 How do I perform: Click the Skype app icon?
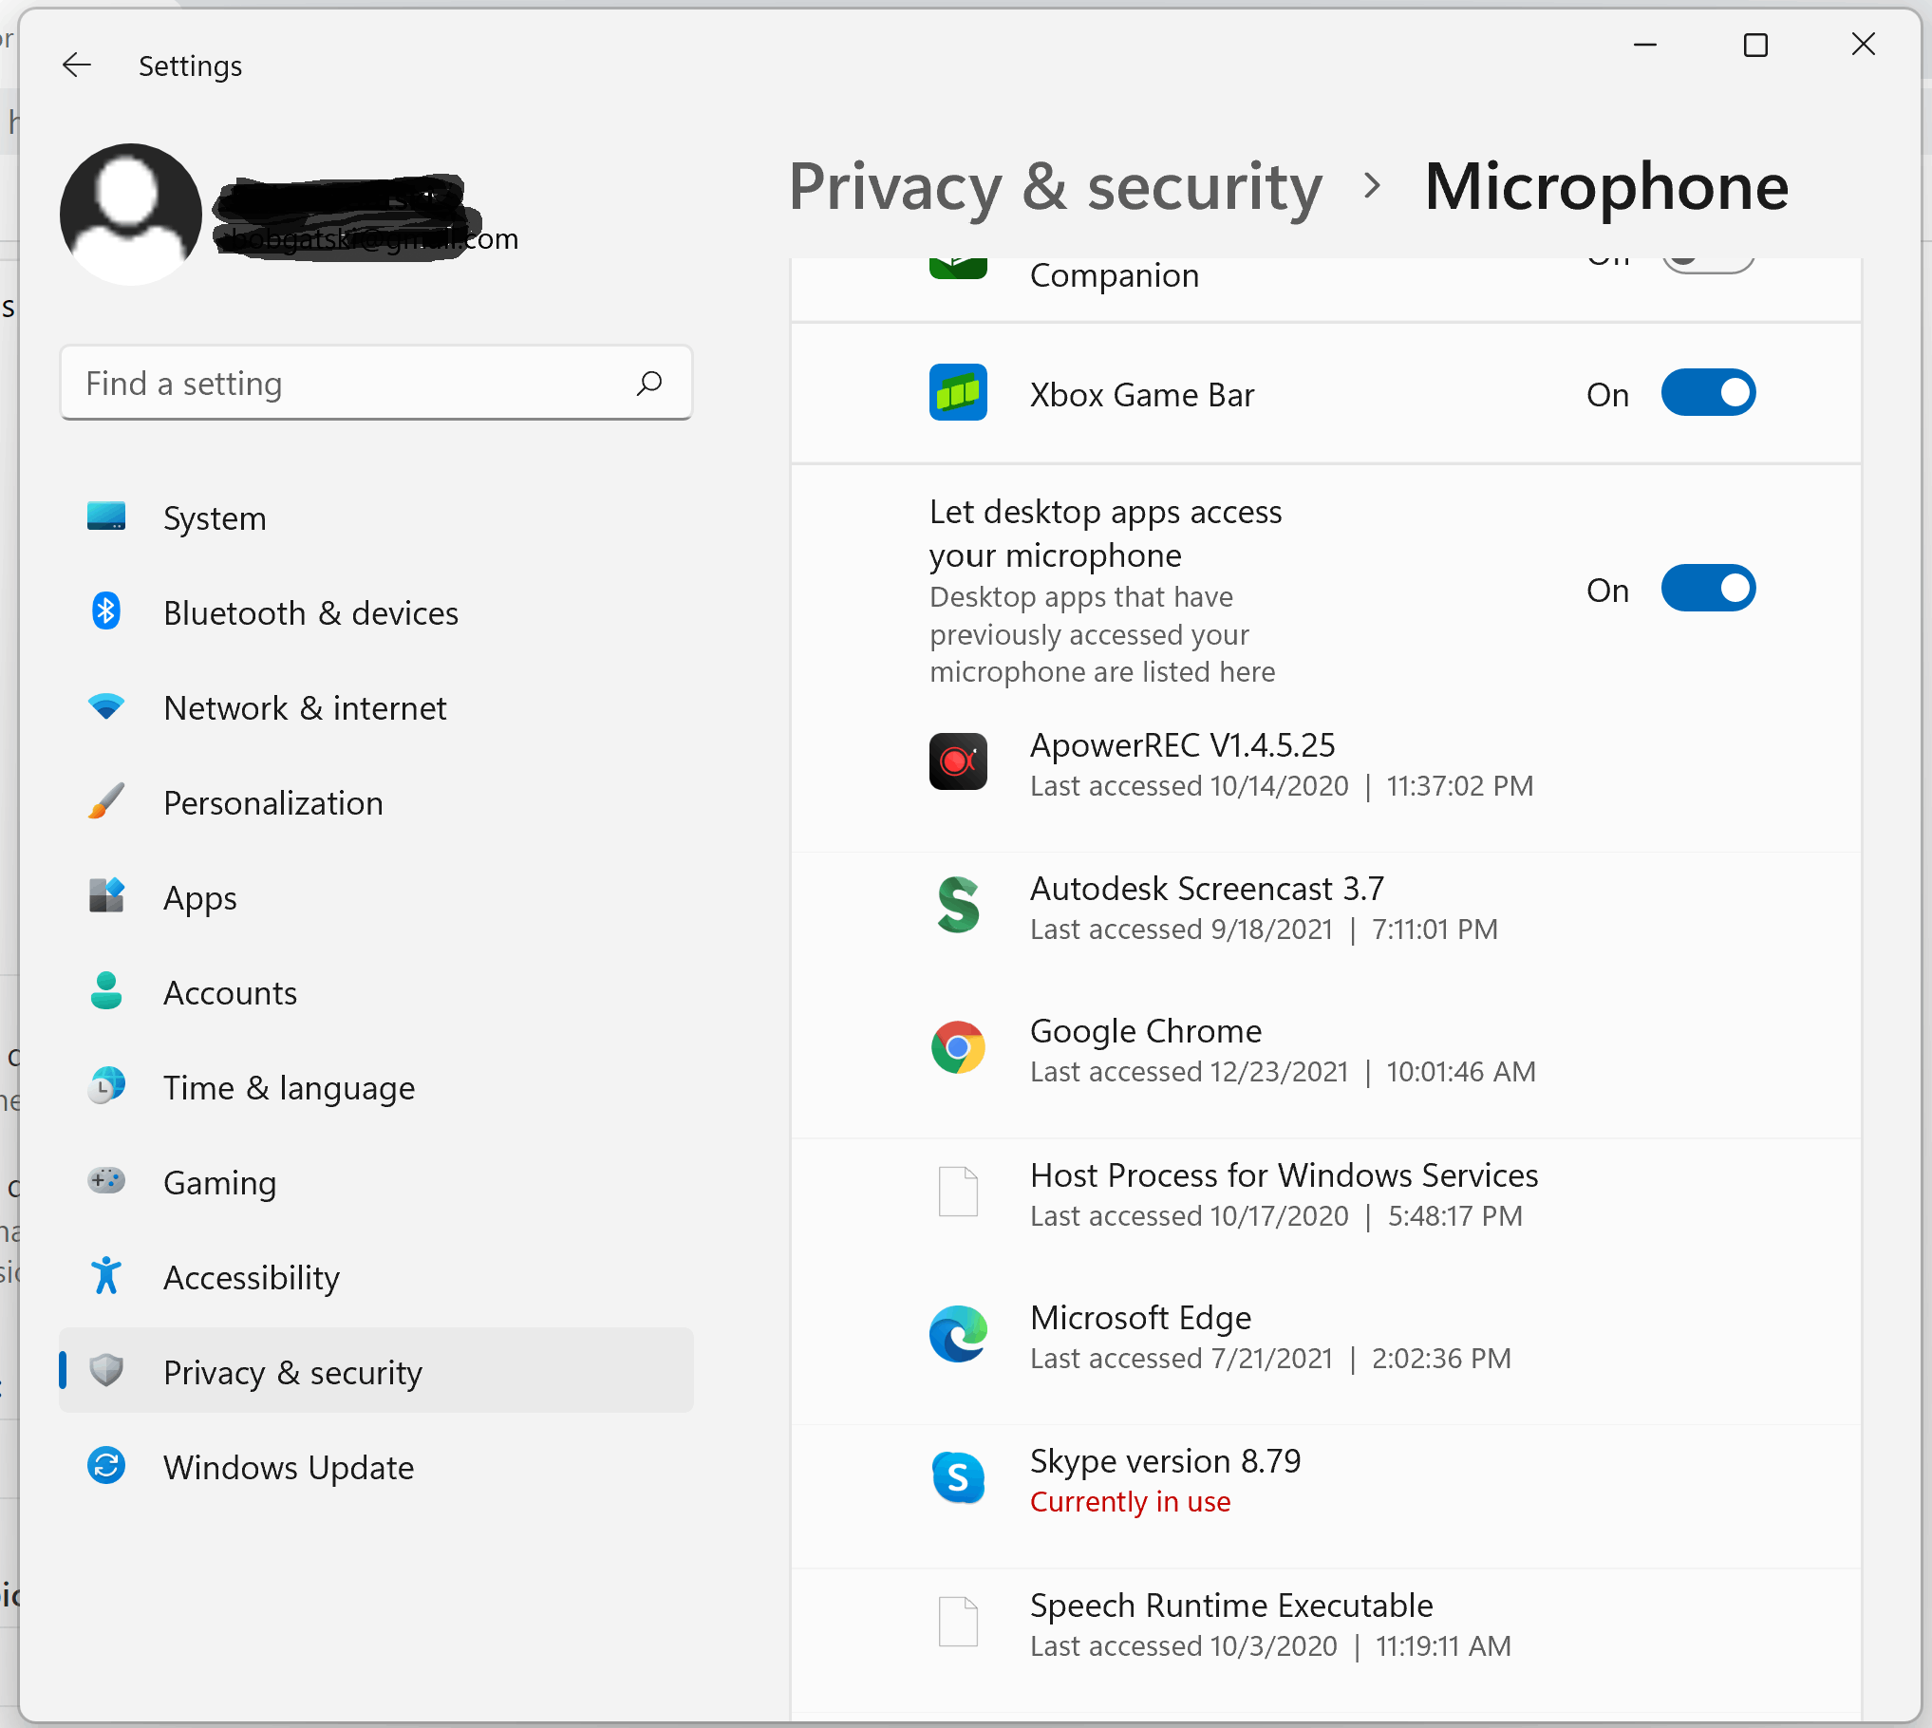click(x=957, y=1478)
